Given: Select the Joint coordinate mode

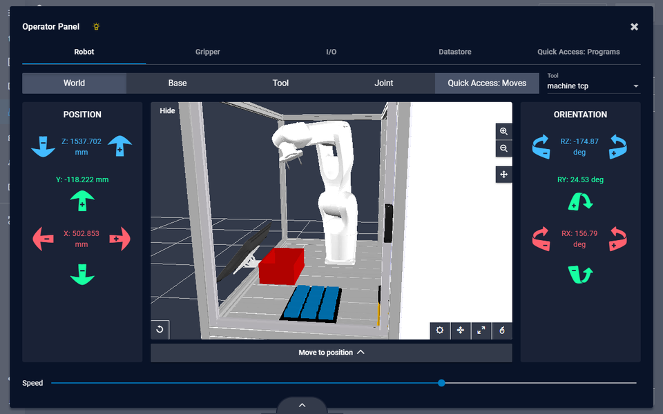Looking at the screenshot, I should coord(383,83).
